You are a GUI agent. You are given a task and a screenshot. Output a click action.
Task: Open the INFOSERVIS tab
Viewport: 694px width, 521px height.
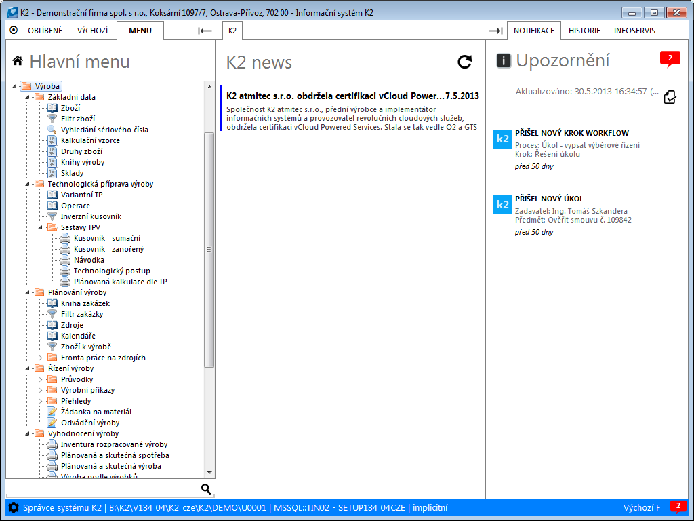(x=634, y=31)
